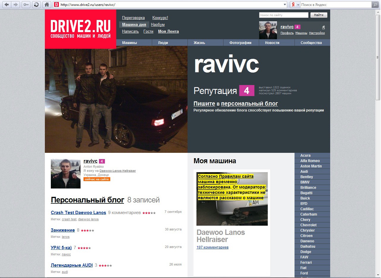
Task: Focus the Поиск в Яндекс search field
Action: 336,5
